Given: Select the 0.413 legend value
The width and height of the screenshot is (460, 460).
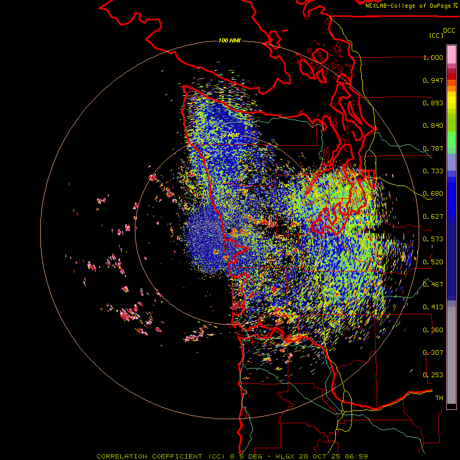Looking at the screenshot, I should (433, 307).
